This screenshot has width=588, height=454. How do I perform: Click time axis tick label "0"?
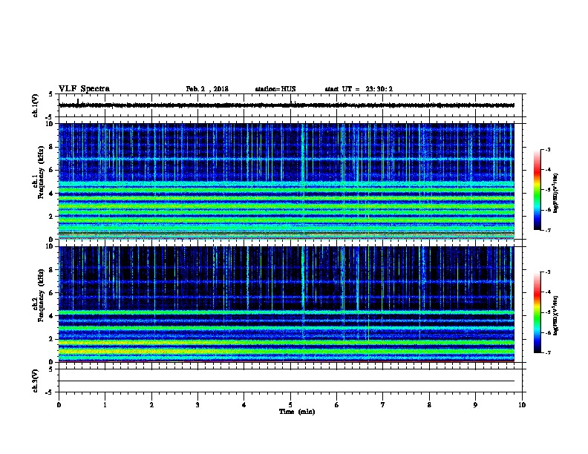[59, 405]
